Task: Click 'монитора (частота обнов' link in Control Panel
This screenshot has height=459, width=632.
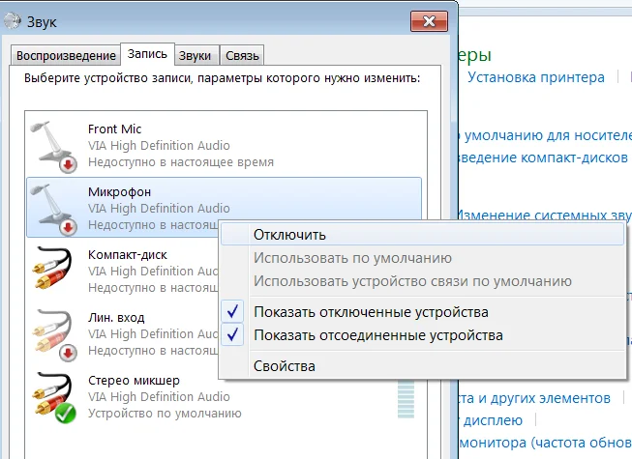Action: click(545, 443)
